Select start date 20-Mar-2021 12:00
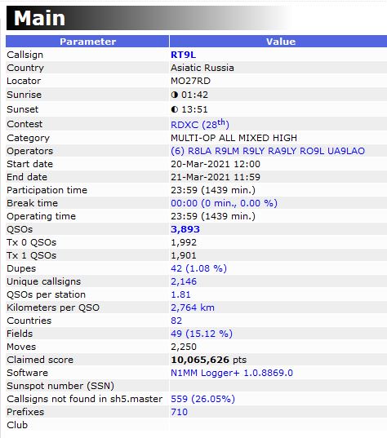 tap(216, 164)
